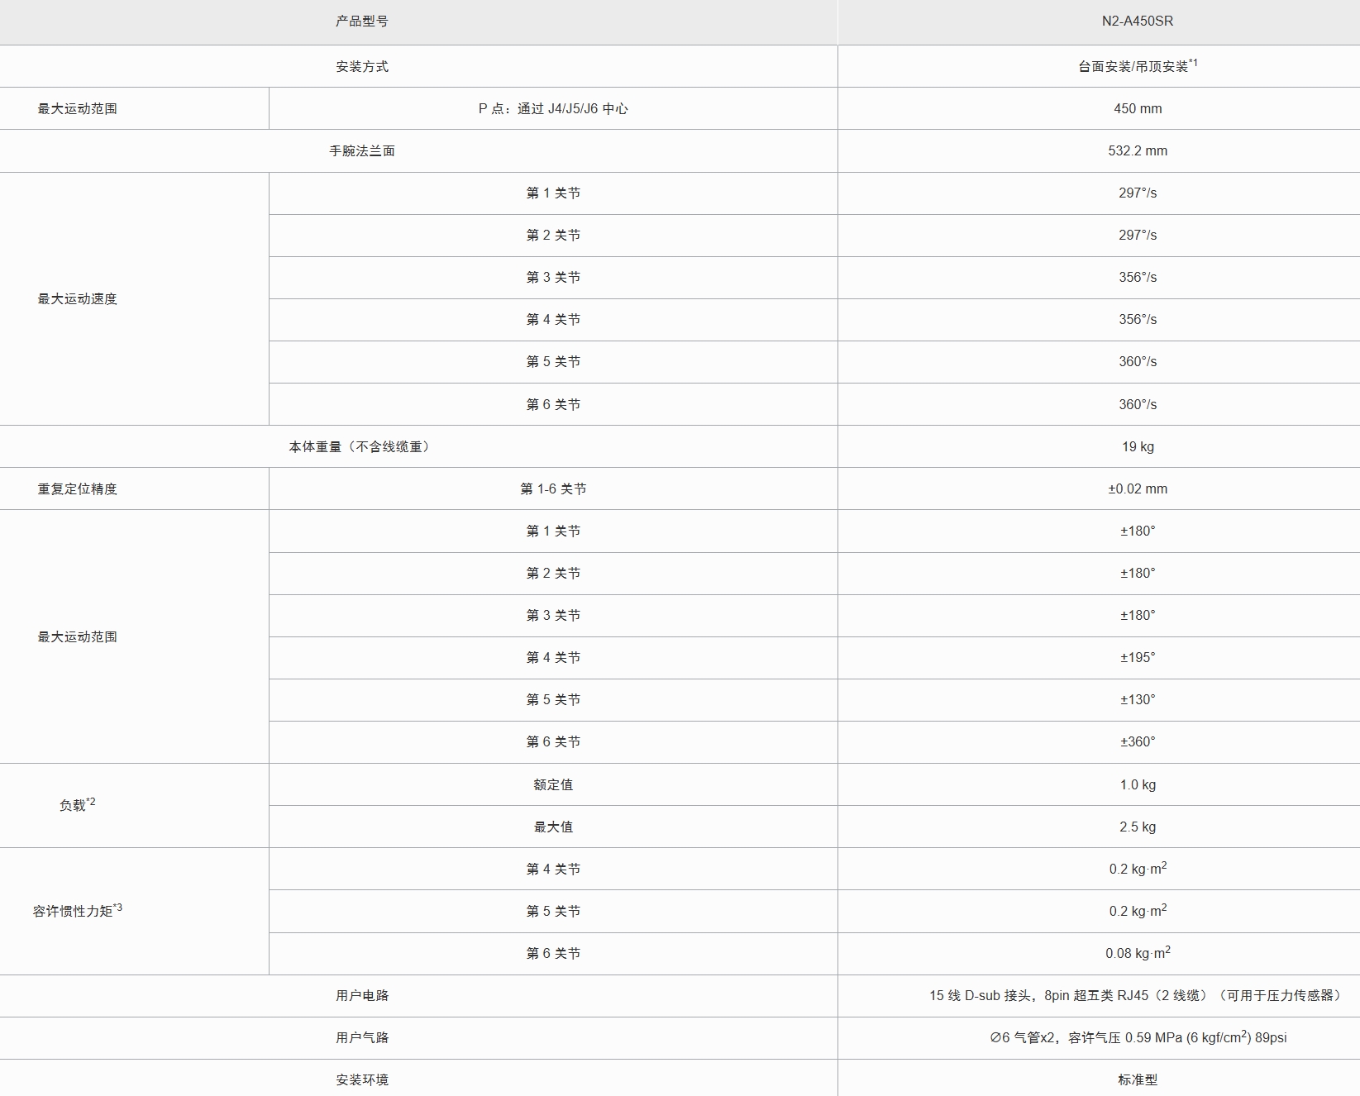Viewport: 1360px width, 1096px height.
Task: Select the 标准型 value
Action: pyautogui.click(x=1138, y=1079)
